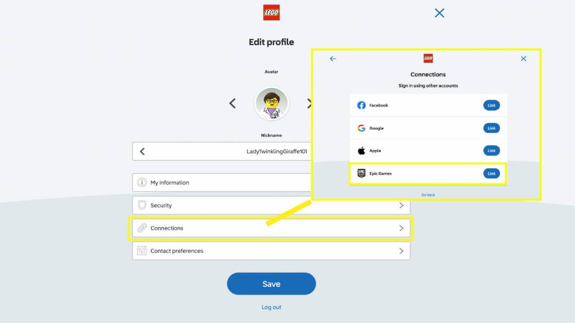Close the Edit profile page with the X
Viewport: 575px width, 323px height.
coord(439,13)
